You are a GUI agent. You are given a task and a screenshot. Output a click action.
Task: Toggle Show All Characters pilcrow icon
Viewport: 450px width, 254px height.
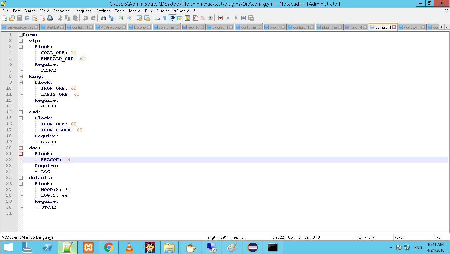click(164, 18)
